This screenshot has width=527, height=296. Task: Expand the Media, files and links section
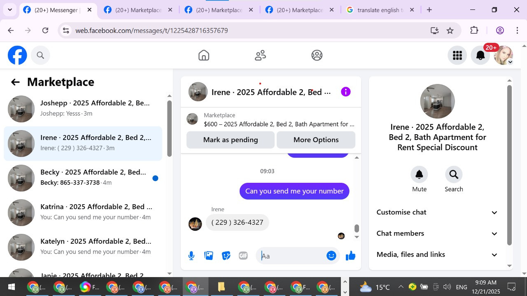tap(437, 254)
